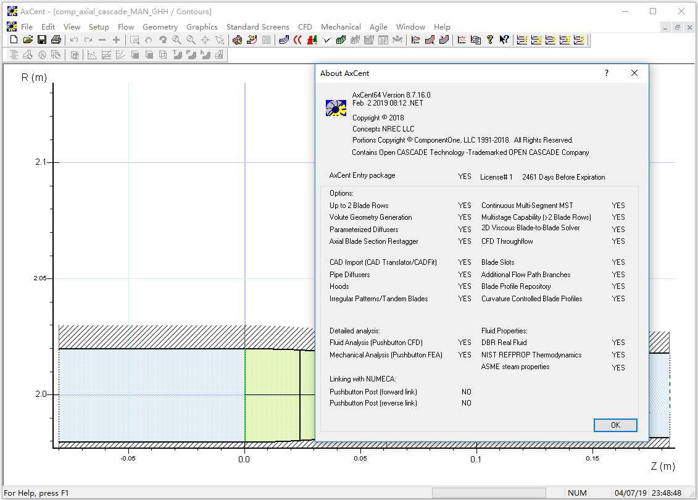Click the New file toolbar icon

[x=14, y=40]
